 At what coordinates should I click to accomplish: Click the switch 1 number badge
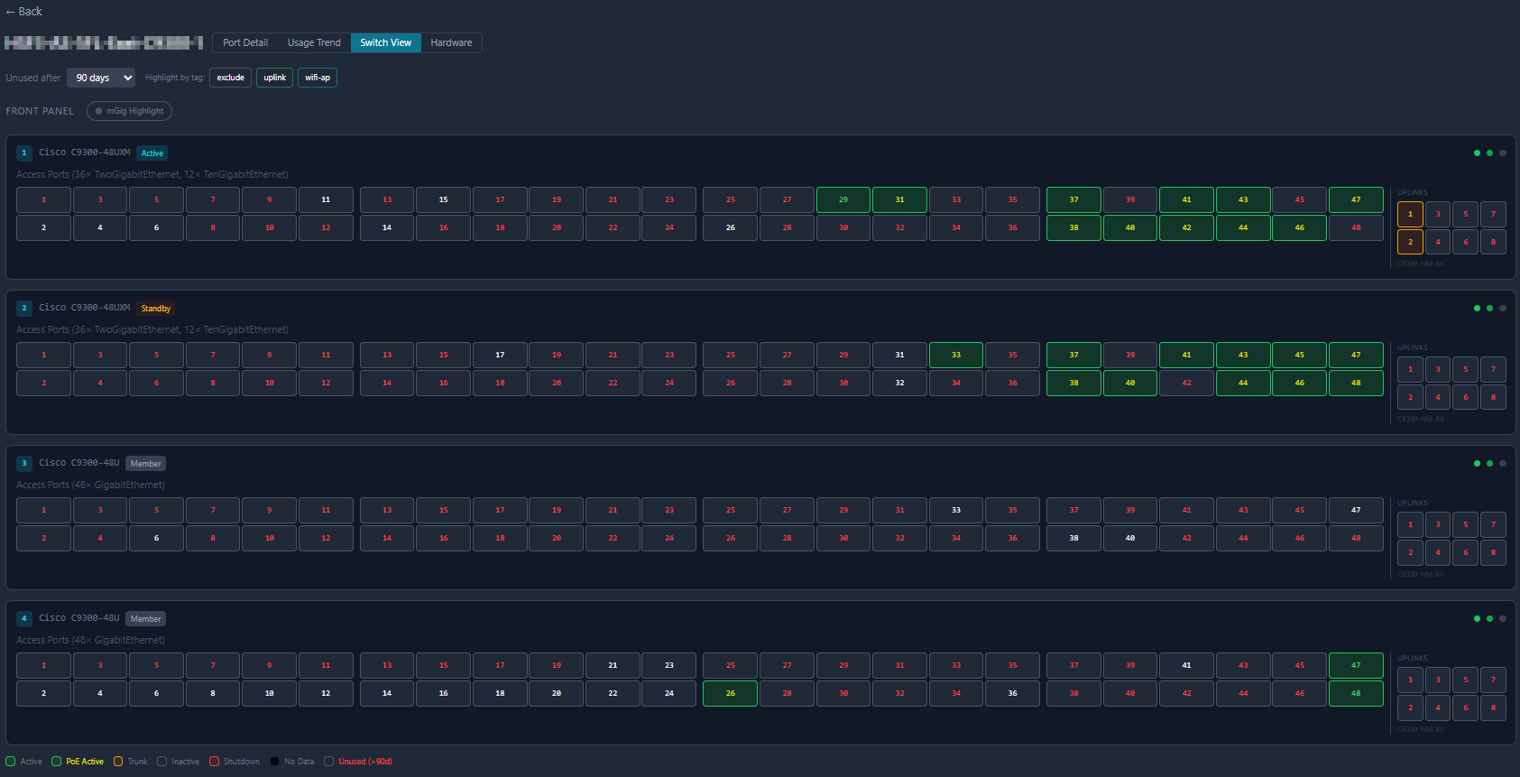pyautogui.click(x=24, y=153)
